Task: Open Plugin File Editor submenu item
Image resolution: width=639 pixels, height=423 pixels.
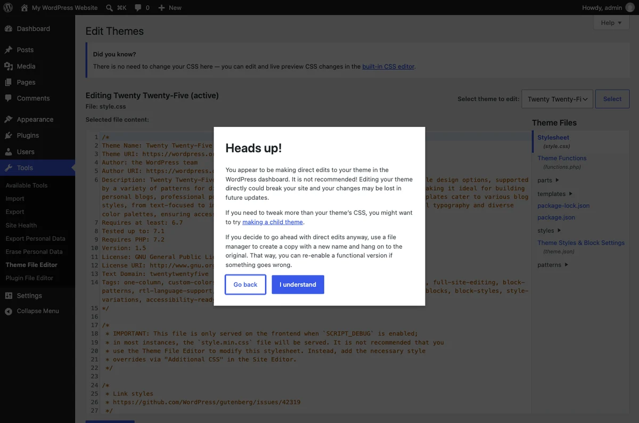Action: tap(29, 278)
